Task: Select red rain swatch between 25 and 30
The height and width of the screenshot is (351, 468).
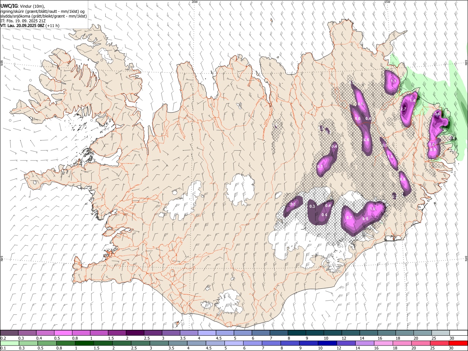Action: [x=439, y=343]
